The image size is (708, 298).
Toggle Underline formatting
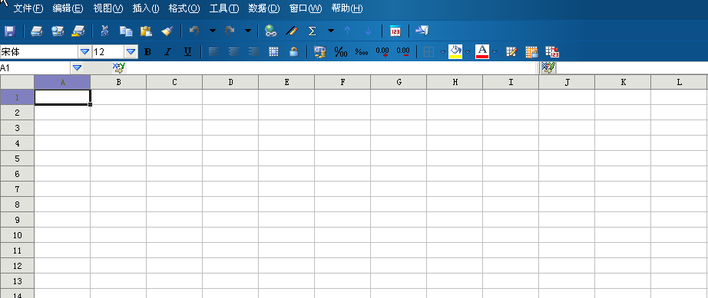tap(188, 52)
